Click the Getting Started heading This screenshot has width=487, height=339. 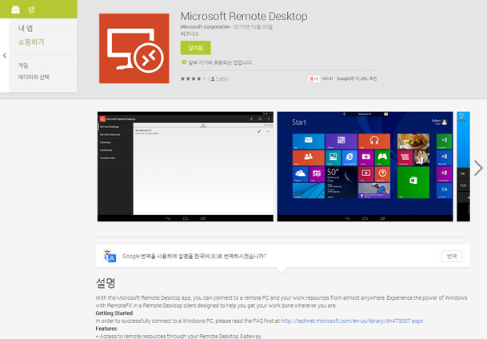coord(114,313)
